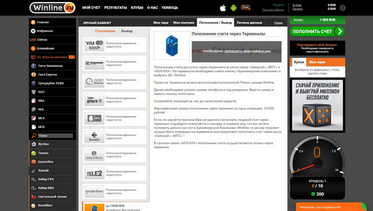
Task: Click the Поиск search field
Action: click(x=55, y=135)
